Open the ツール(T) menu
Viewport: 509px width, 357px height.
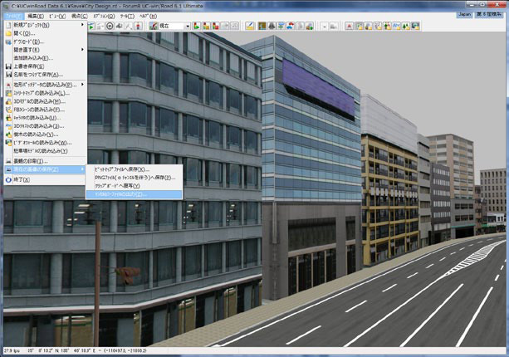127,16
